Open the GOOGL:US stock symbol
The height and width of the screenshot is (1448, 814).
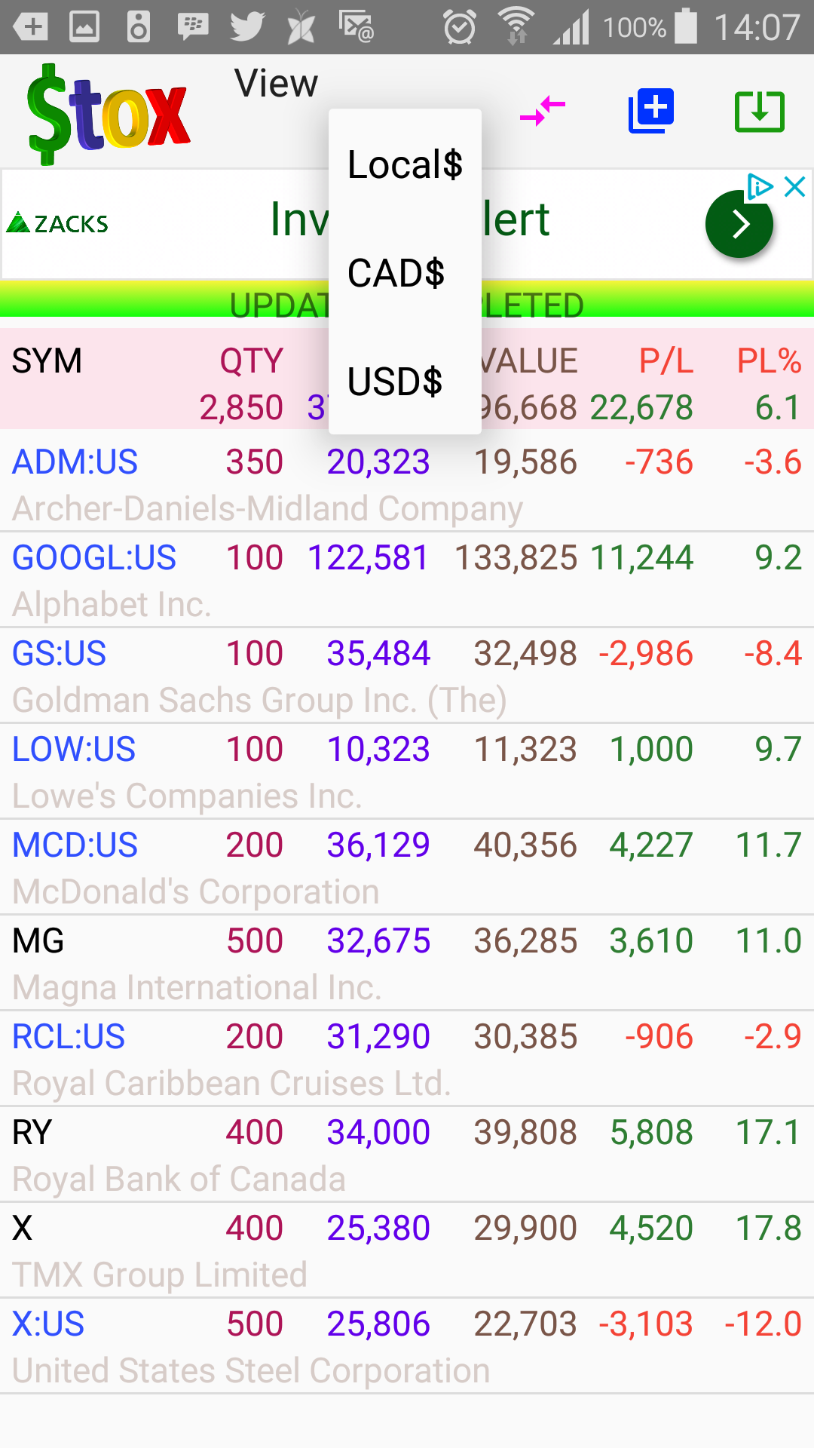(94, 558)
